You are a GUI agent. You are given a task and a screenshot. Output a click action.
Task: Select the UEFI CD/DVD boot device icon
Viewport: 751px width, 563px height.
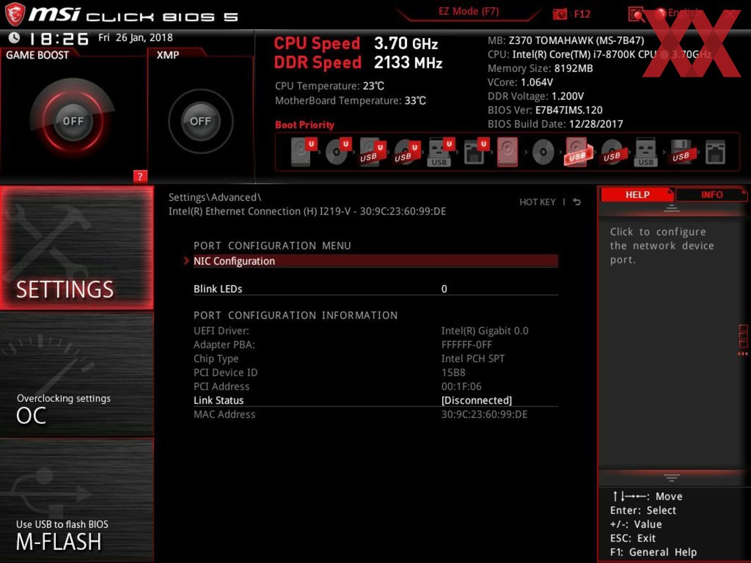(x=337, y=152)
